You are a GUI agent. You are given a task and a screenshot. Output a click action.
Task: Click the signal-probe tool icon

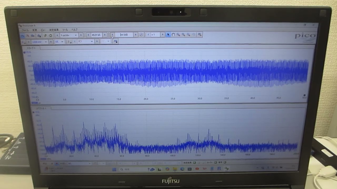[x=45, y=35]
